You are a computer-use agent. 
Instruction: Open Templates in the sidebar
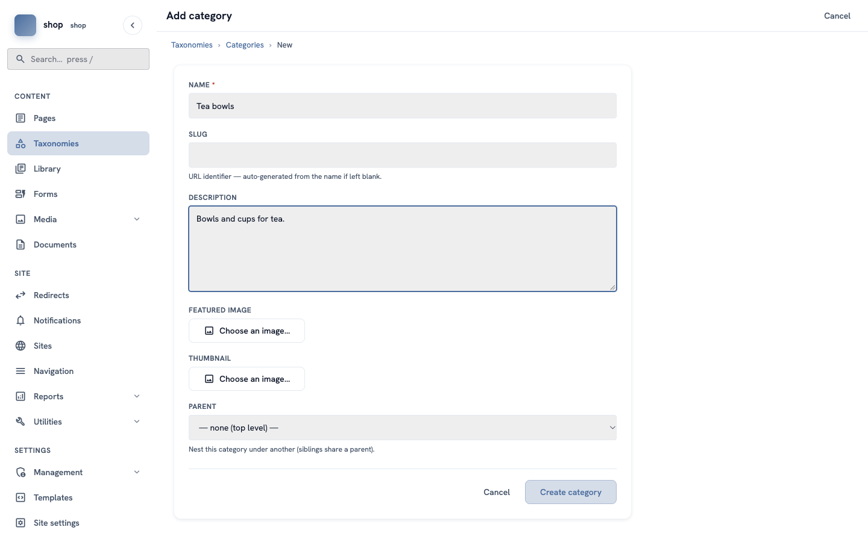tap(78, 497)
